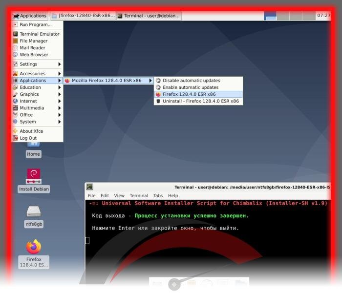Click the File Manager folder icon

pos(15,41)
